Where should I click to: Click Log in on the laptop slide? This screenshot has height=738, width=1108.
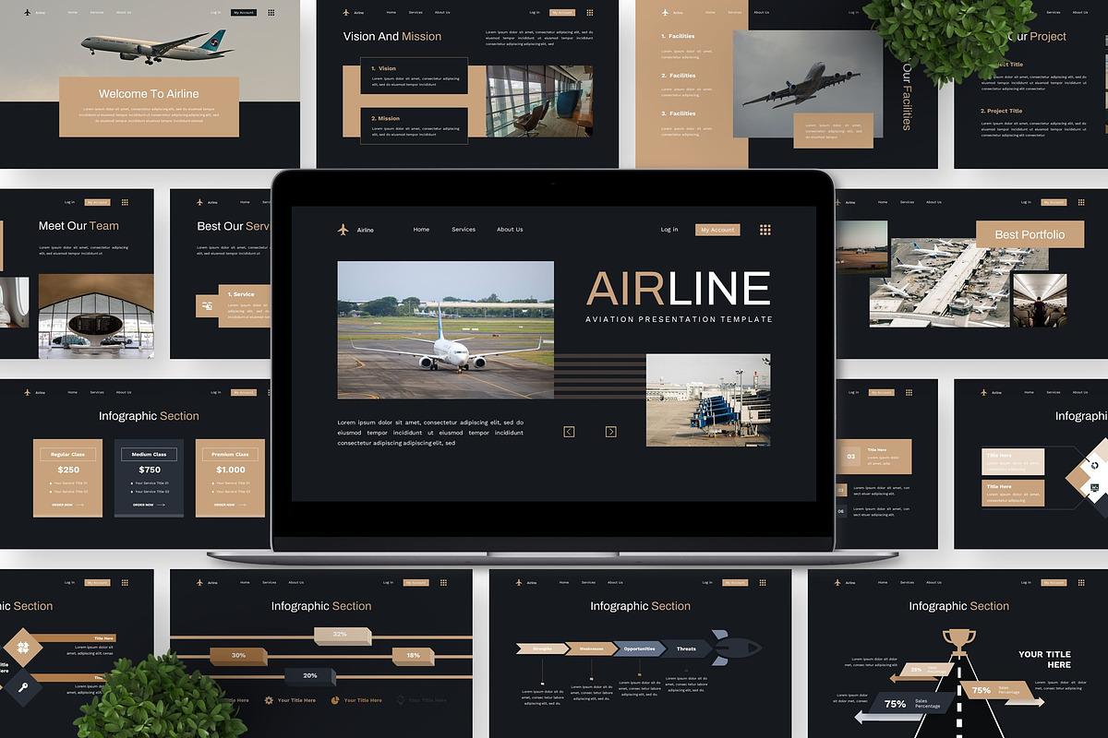coord(669,230)
